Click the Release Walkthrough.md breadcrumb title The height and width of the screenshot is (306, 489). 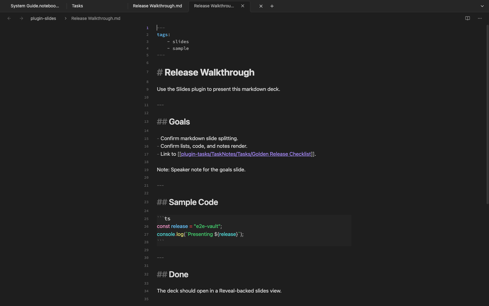(96, 18)
